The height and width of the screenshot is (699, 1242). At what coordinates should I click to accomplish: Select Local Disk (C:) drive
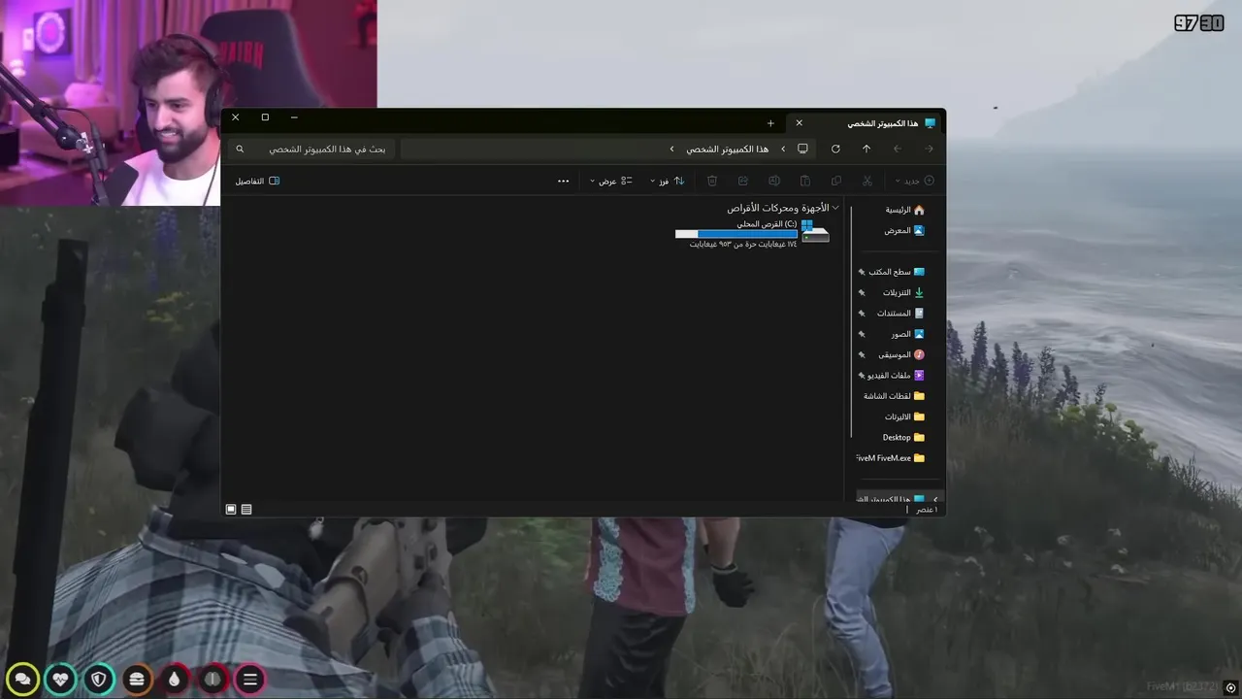coord(753,234)
